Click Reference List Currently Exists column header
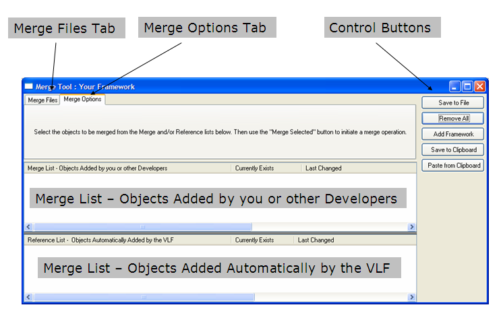 click(262, 240)
